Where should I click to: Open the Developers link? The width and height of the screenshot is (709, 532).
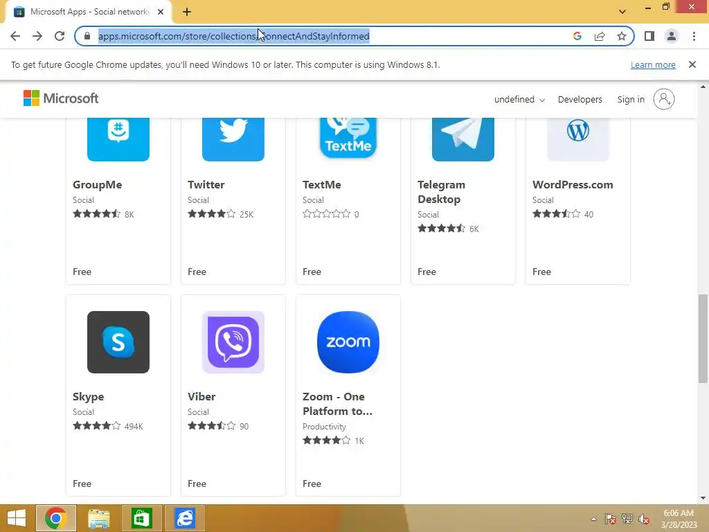click(580, 100)
